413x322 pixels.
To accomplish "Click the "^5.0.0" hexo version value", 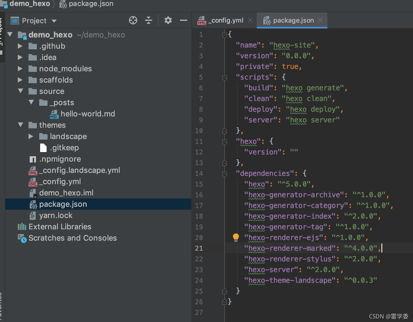I will coord(294,184).
